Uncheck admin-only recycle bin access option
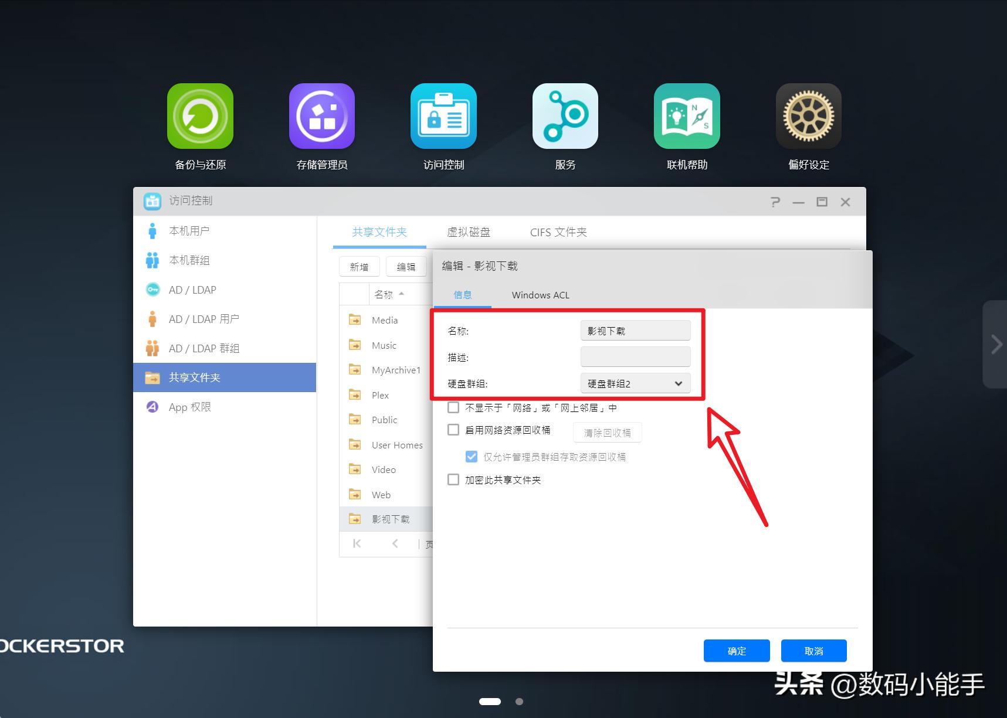Viewport: 1007px width, 718px height. (471, 456)
